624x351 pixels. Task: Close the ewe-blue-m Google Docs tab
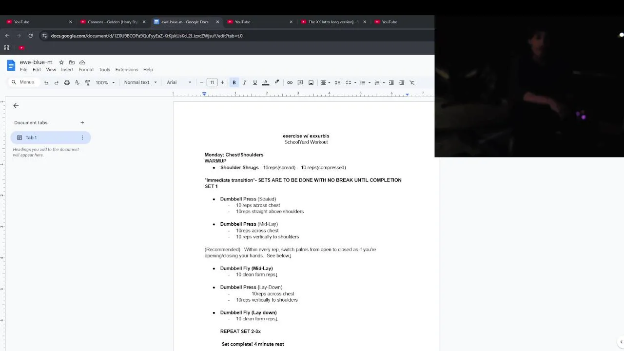217,22
